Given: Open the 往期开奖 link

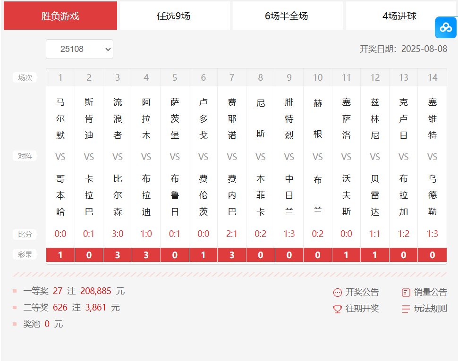Looking at the screenshot, I should (362, 309).
